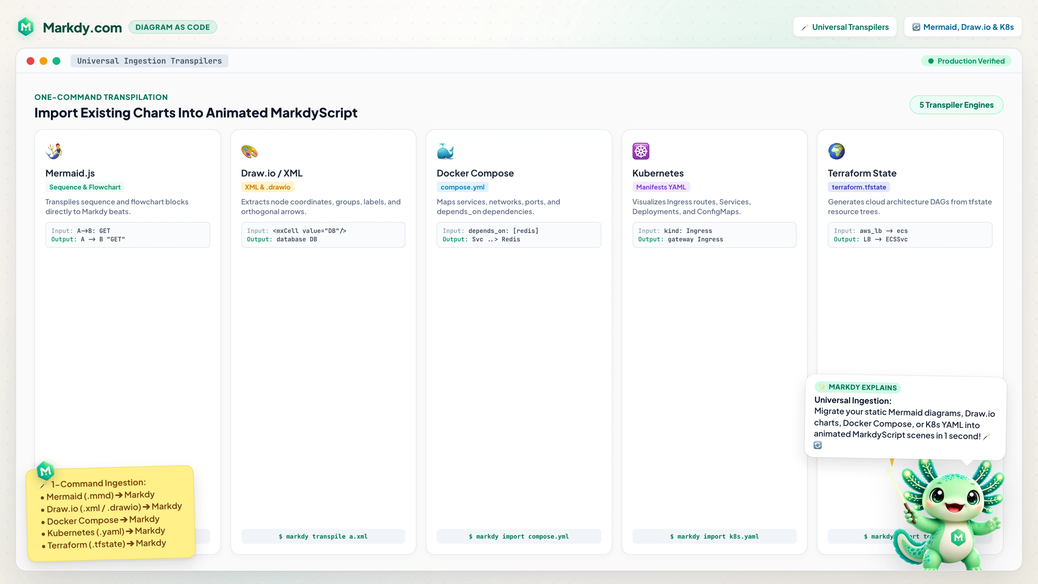Click the red window dot

coord(30,61)
